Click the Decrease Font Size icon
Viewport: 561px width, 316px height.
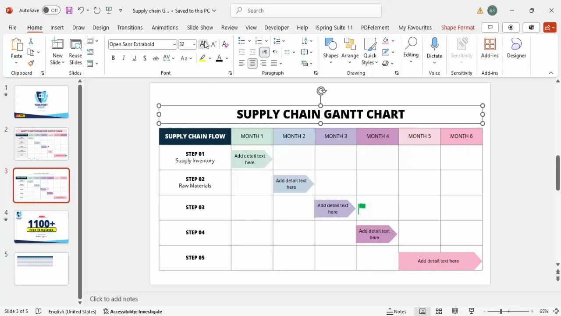point(213,44)
